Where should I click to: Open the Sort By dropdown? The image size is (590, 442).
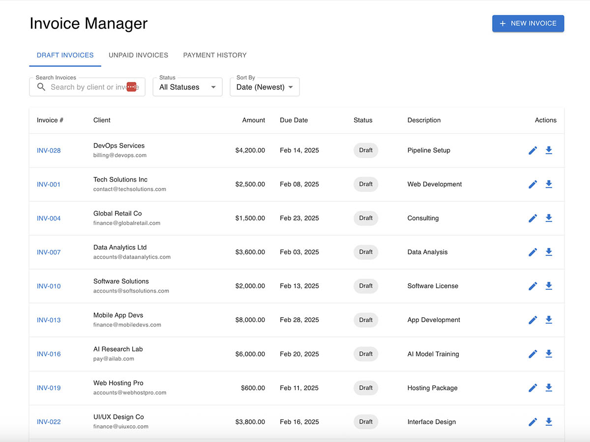tap(265, 87)
